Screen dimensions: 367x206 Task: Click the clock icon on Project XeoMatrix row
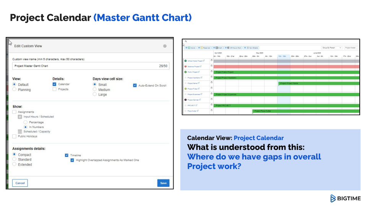pyautogui.click(x=211, y=77)
